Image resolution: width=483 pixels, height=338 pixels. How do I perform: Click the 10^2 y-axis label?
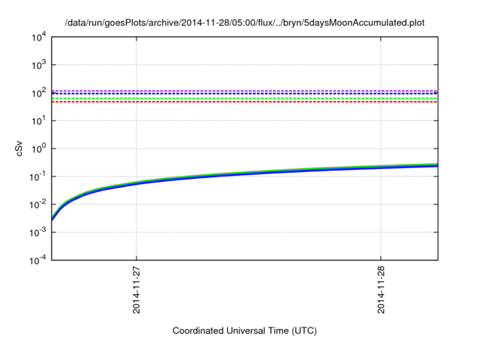[x=39, y=93]
